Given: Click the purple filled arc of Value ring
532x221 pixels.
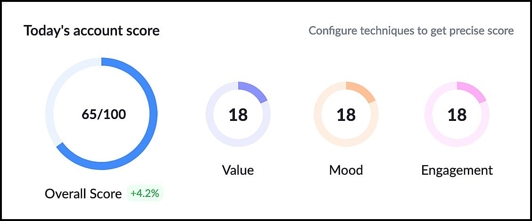Looking at the screenshot, I should click(254, 90).
